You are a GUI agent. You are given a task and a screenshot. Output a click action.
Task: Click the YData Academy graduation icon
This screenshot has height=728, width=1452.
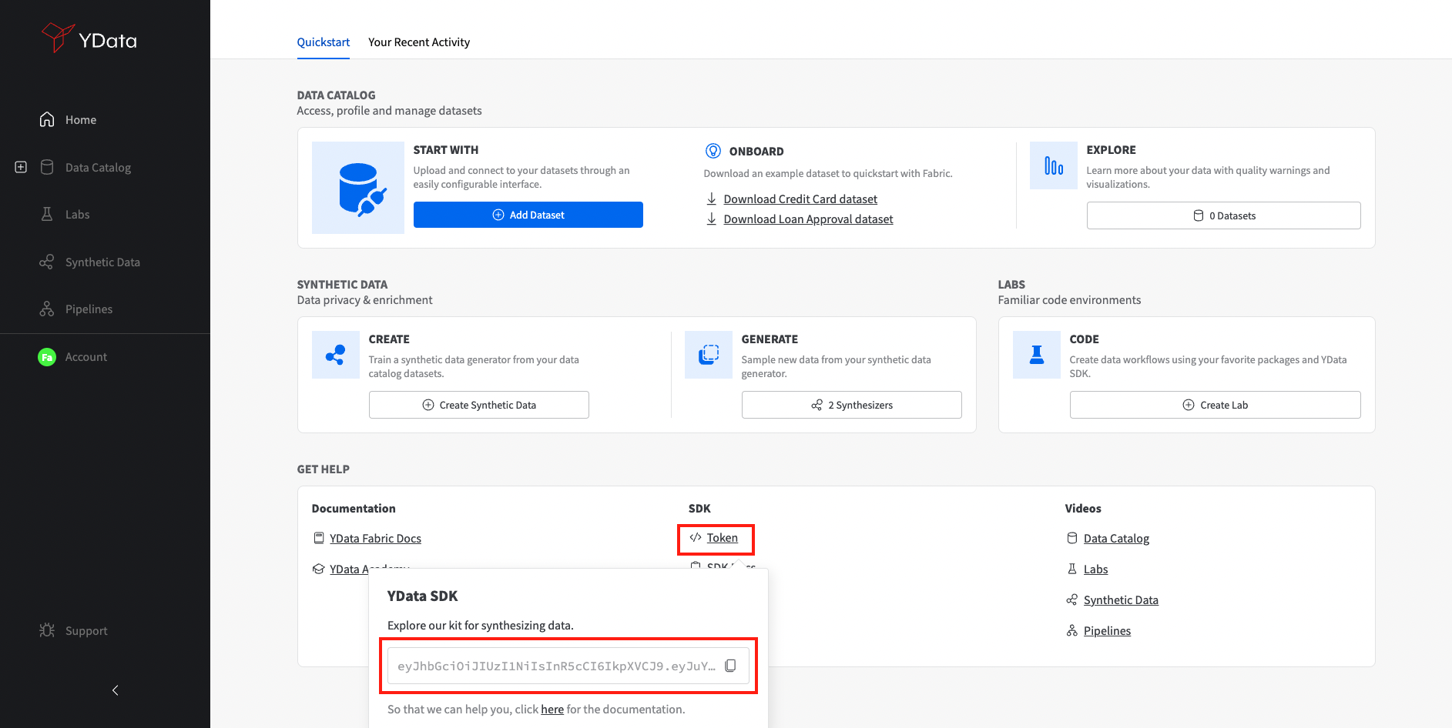(x=319, y=569)
